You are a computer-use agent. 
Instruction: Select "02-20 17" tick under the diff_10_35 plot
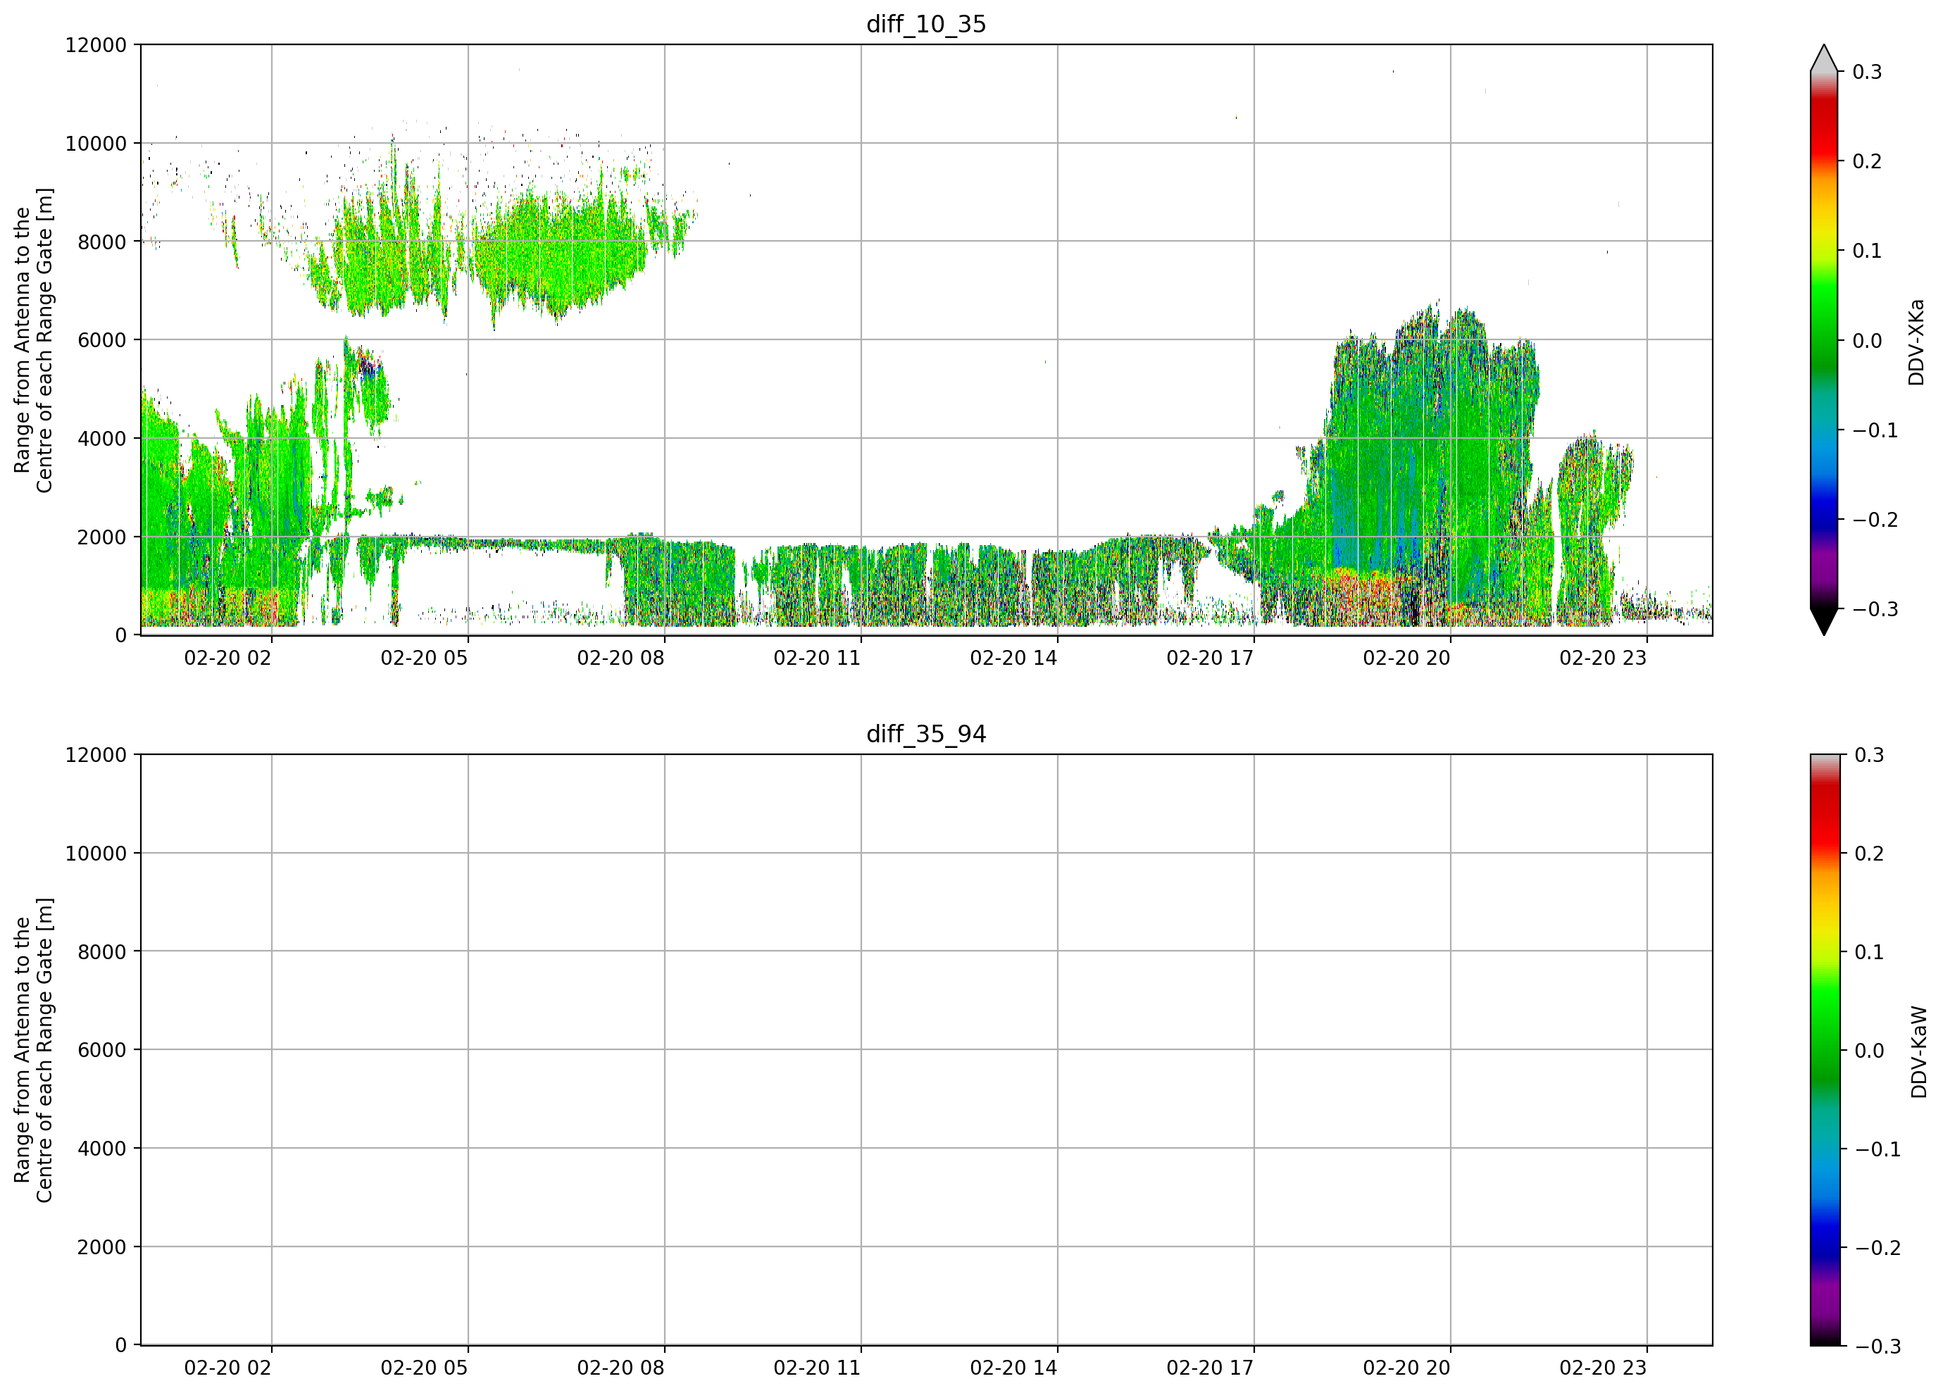(x=1211, y=658)
